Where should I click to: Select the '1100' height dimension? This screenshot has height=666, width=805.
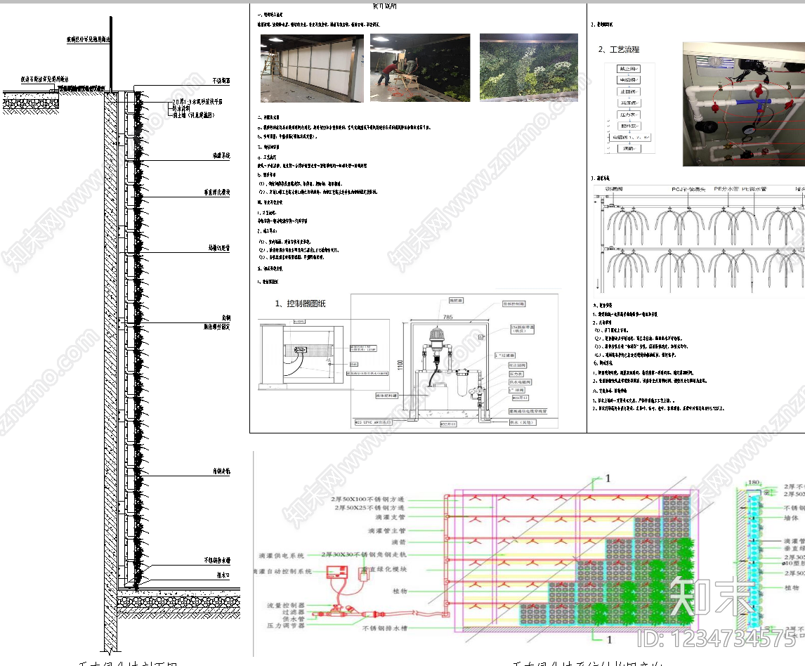click(400, 365)
